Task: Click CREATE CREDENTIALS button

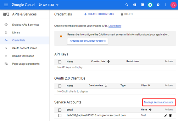Action: [99, 14]
